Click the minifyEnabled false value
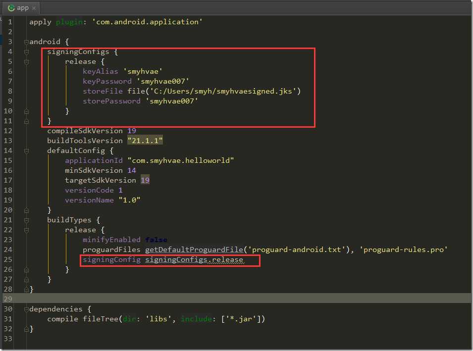 click(x=156, y=240)
